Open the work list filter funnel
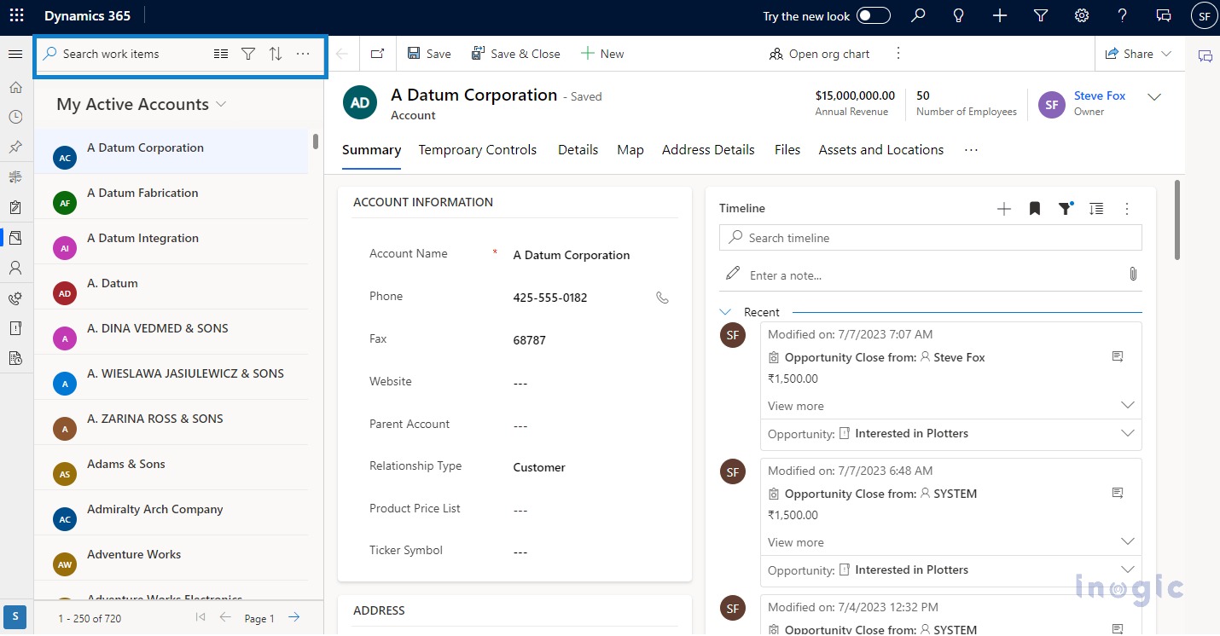The width and height of the screenshot is (1220, 636). point(248,54)
